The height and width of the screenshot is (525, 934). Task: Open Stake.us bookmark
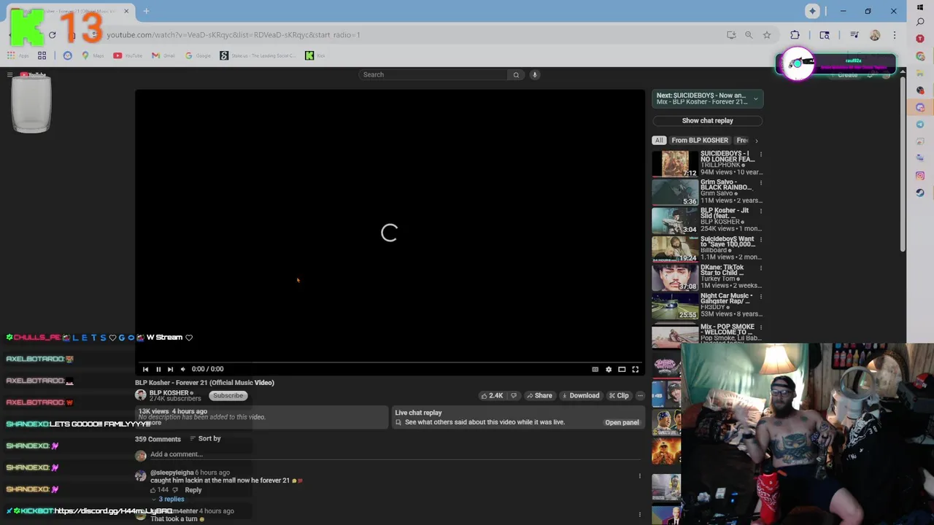(258, 55)
